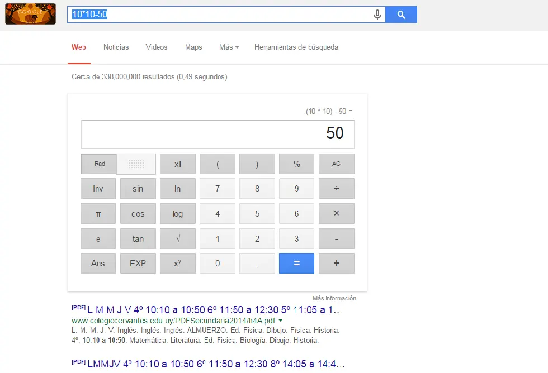The width and height of the screenshot is (548, 373).
Task: Click the decimal point key
Action: (x=257, y=264)
